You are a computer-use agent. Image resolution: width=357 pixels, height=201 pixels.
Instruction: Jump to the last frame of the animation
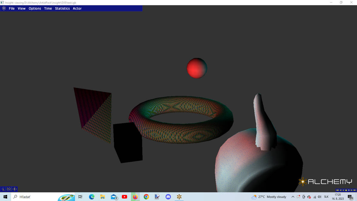pyautogui.click(x=355, y=190)
